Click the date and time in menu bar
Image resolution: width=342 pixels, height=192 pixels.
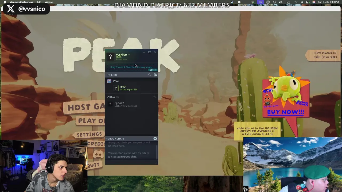point(328,2)
